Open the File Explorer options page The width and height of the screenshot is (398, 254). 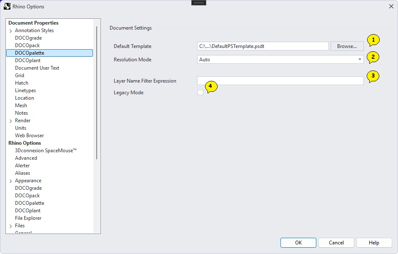tap(28, 218)
